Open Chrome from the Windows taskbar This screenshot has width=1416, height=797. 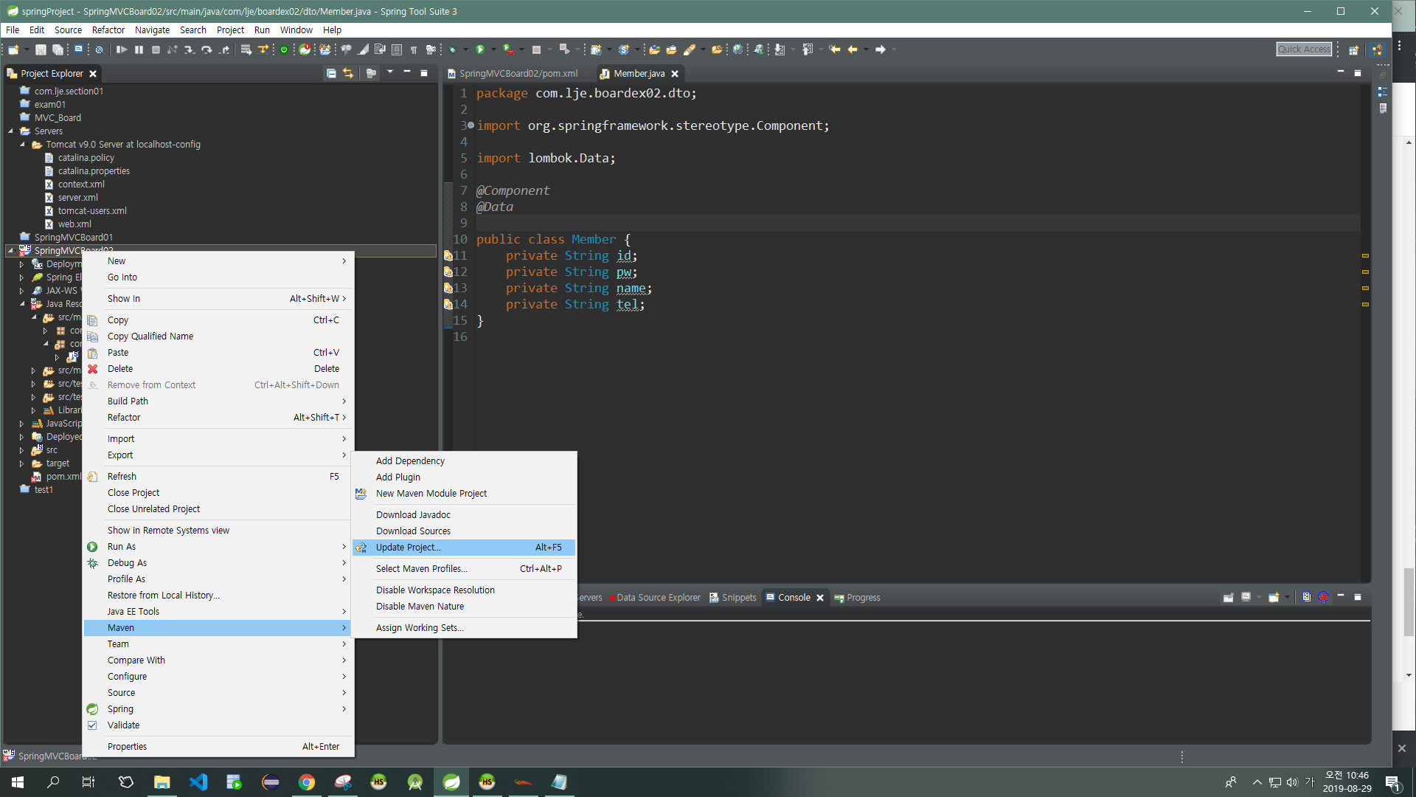point(307,782)
